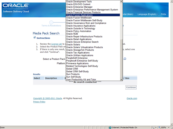Choose Related Technologies Self-Study
173x129 pixels.
pos(93,66)
